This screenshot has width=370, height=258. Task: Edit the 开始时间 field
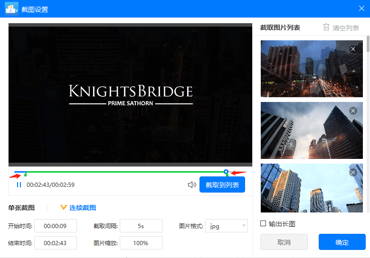(x=56, y=226)
